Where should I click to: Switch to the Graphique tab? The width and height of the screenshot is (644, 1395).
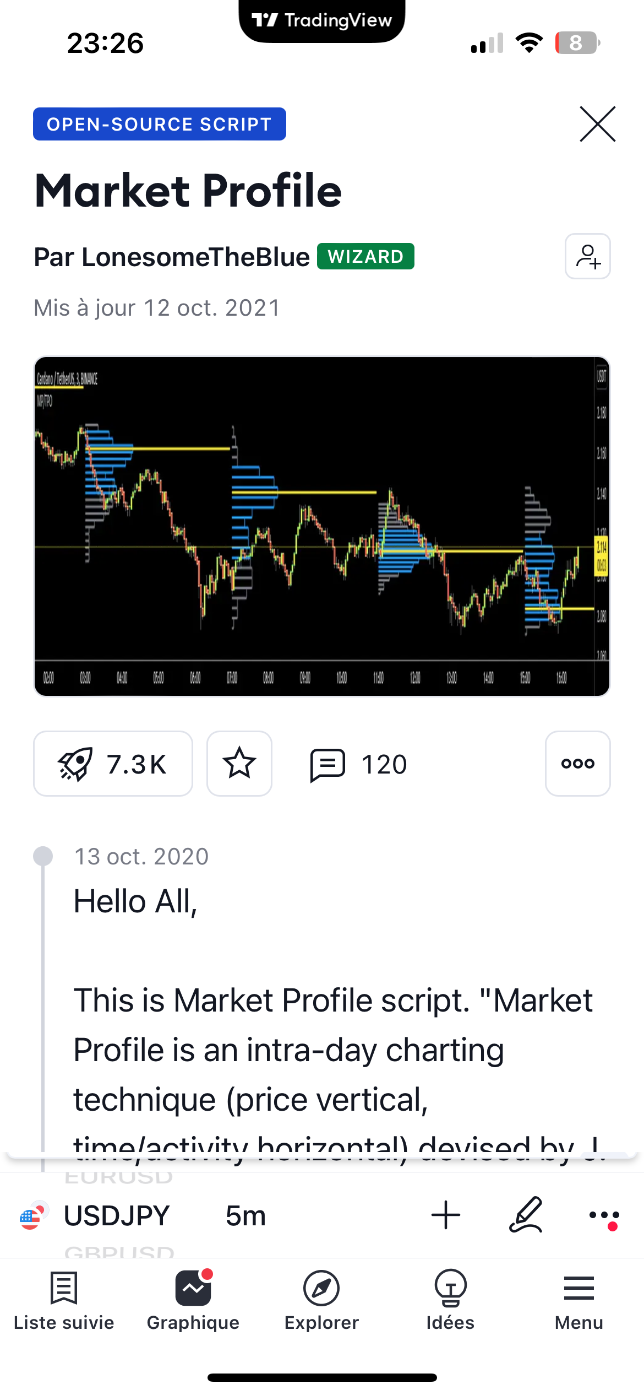[193, 1300]
